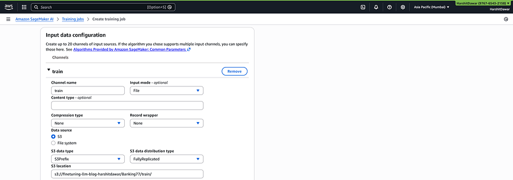Image resolution: width=513 pixels, height=180 pixels.
Task: Open the Asia Pacific (Mumbai) region selector
Action: coord(431,7)
